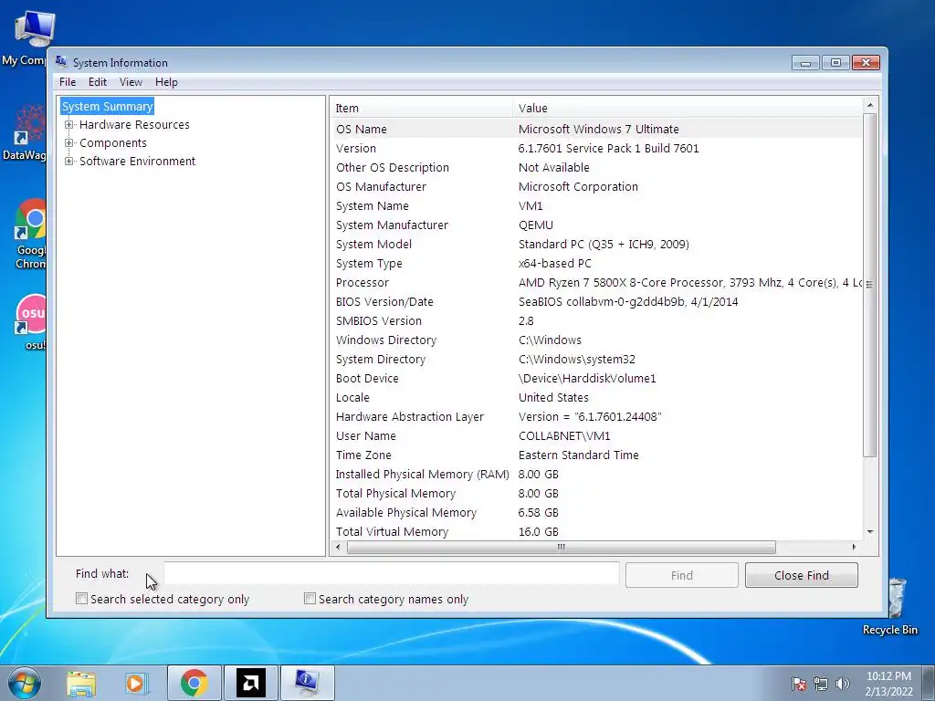Select the Windows Directory row
The image size is (935, 701).
596,340
